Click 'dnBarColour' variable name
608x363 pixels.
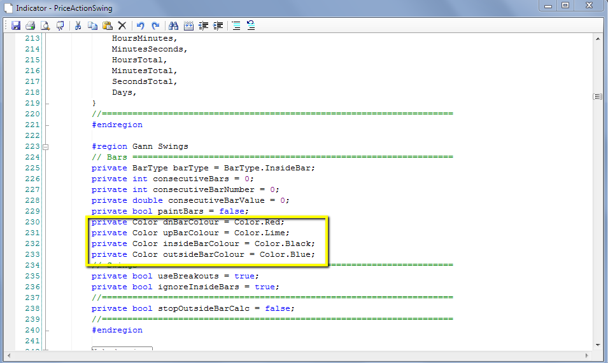pos(191,222)
